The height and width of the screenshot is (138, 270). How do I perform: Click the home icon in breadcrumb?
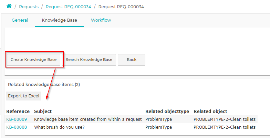[9, 6]
